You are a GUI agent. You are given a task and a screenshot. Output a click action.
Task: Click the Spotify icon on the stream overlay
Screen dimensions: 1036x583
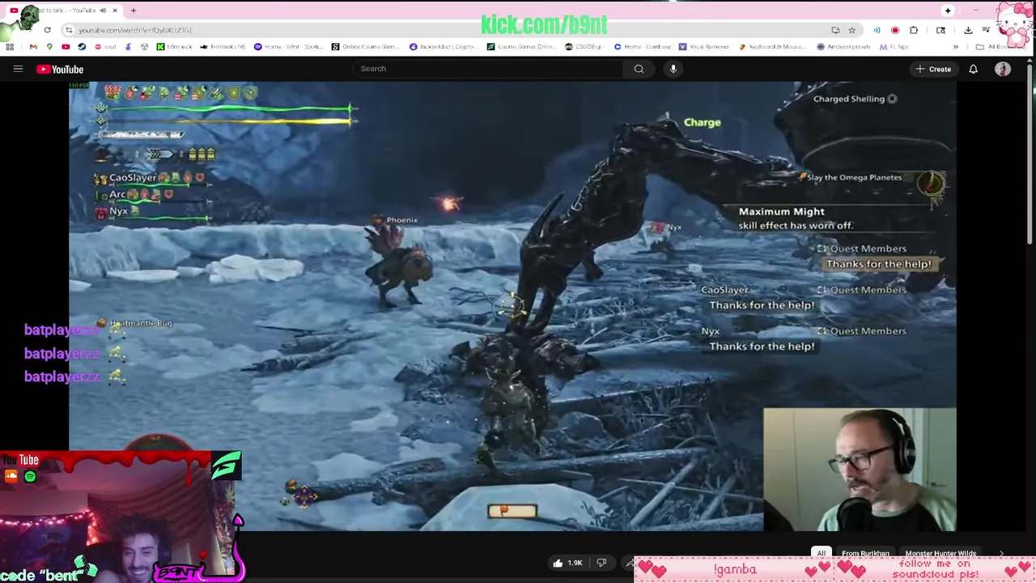(30, 477)
